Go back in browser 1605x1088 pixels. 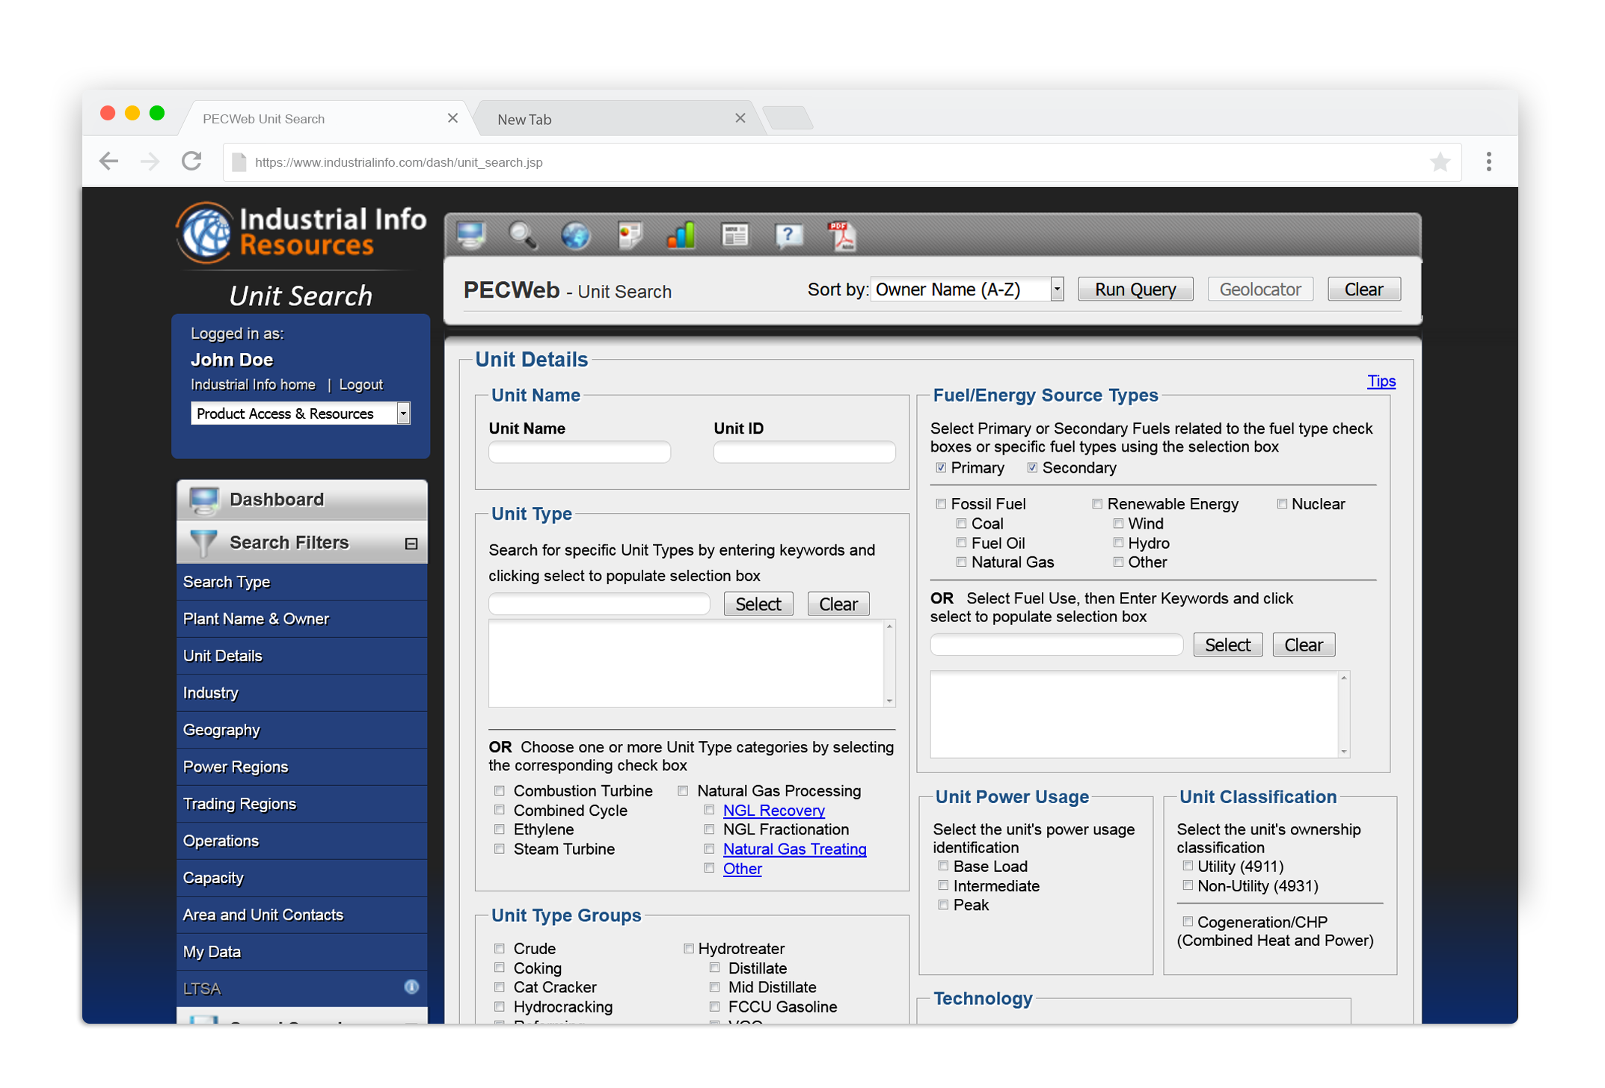109,162
